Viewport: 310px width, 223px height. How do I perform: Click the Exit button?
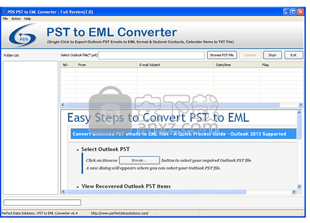(x=293, y=55)
